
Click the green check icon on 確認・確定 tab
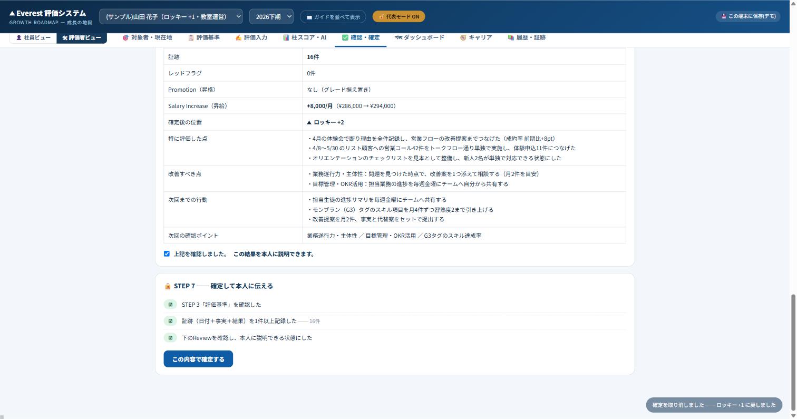tap(345, 37)
